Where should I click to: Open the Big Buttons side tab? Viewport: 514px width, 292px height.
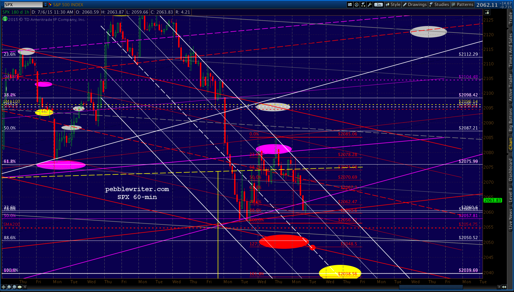coord(510,120)
